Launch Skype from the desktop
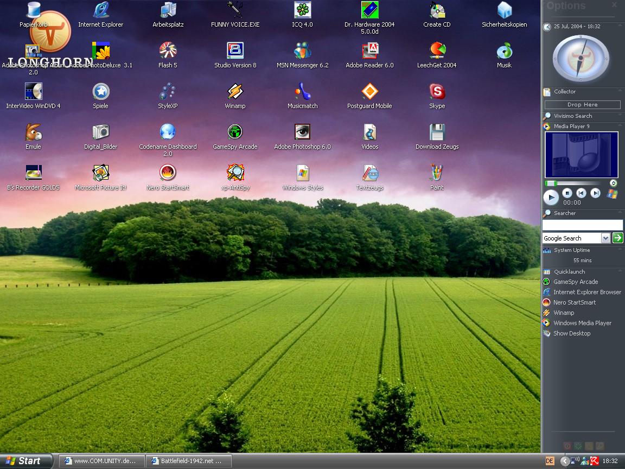This screenshot has width=625, height=469. 437,92
